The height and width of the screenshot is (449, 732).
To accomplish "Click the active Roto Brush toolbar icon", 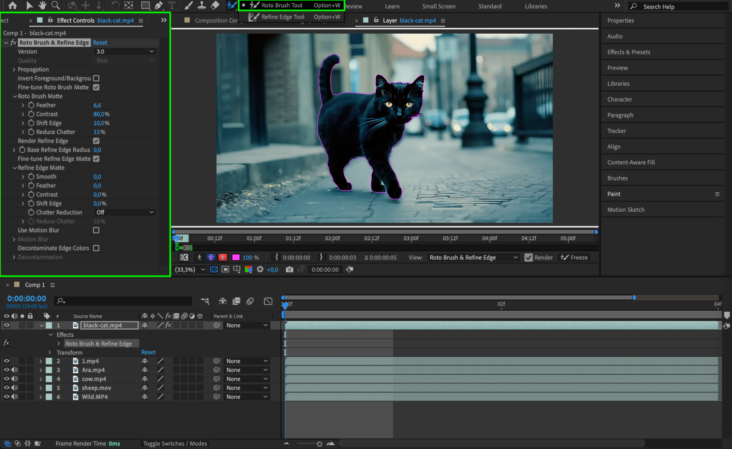I will click(231, 5).
